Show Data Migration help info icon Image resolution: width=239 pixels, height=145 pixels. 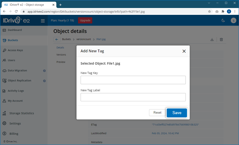44,71
